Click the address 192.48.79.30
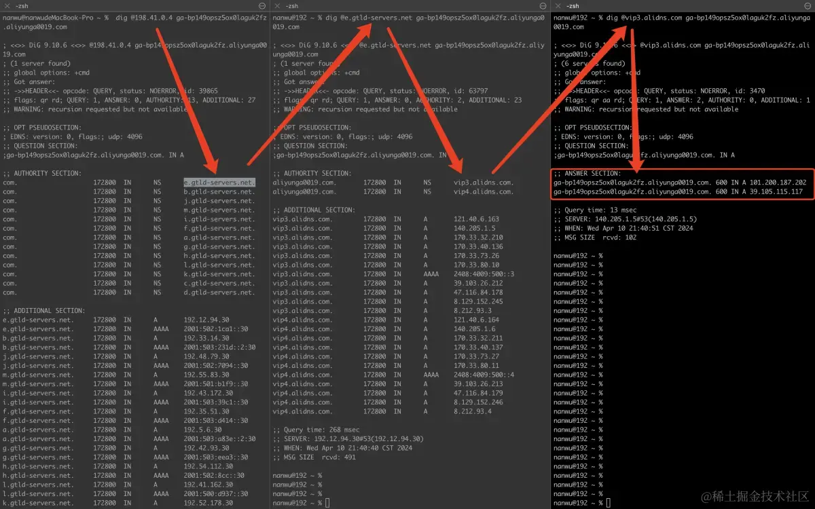815x509 pixels. tap(206, 356)
